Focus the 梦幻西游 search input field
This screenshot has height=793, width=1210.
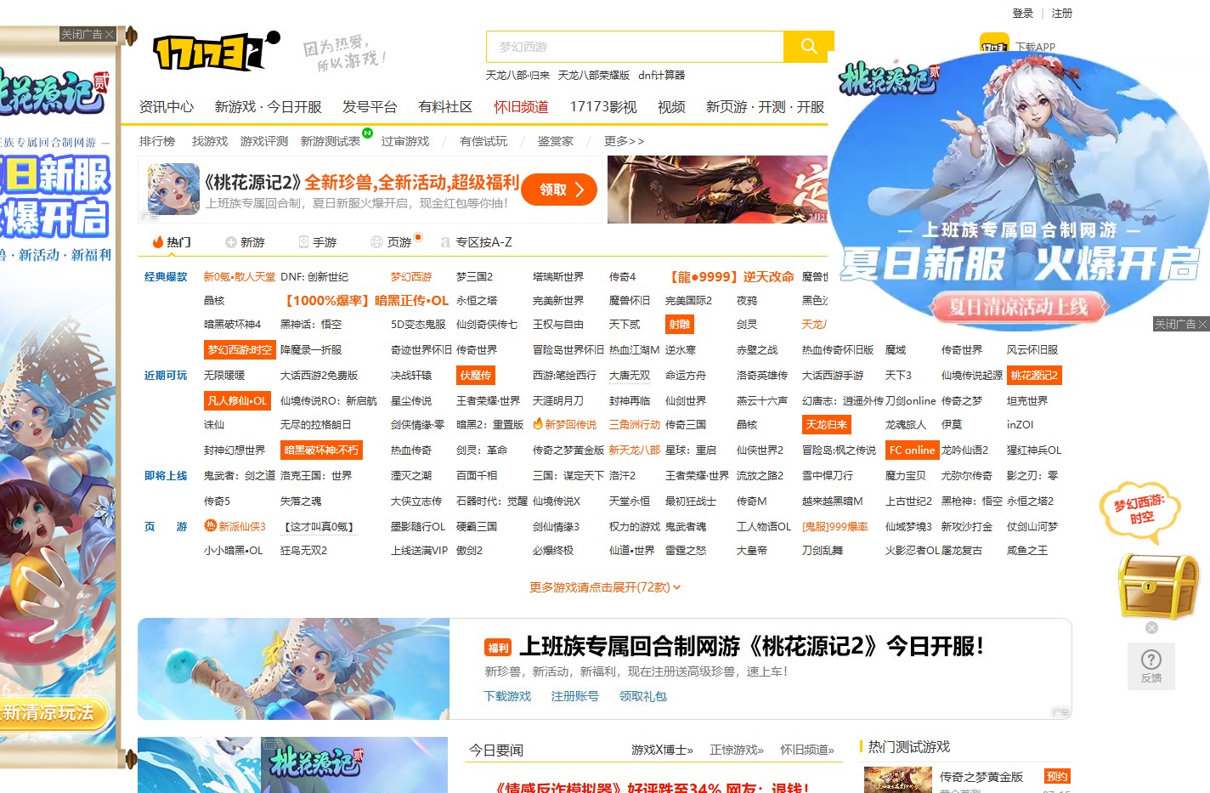[x=635, y=47]
